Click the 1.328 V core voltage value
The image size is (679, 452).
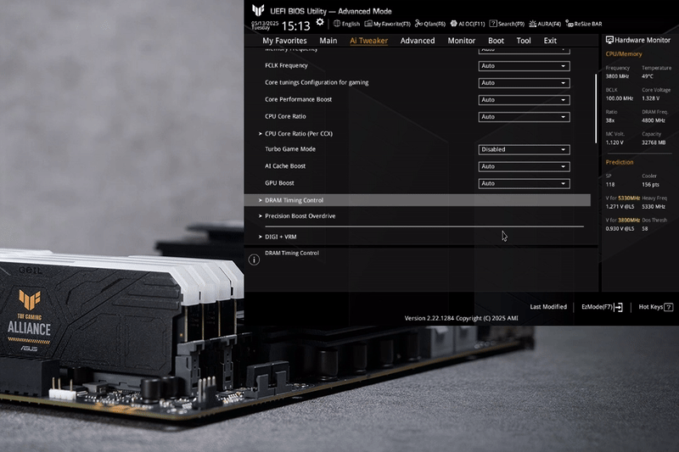[x=650, y=98]
